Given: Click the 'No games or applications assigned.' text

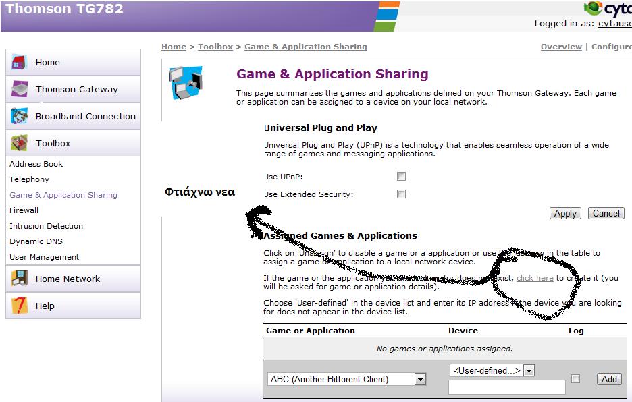Looking at the screenshot, I should [x=444, y=349].
